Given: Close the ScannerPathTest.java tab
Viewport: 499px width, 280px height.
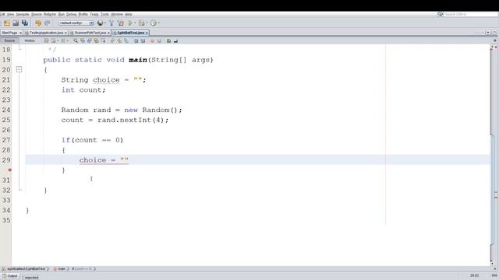Looking at the screenshot, I should click(108, 33).
